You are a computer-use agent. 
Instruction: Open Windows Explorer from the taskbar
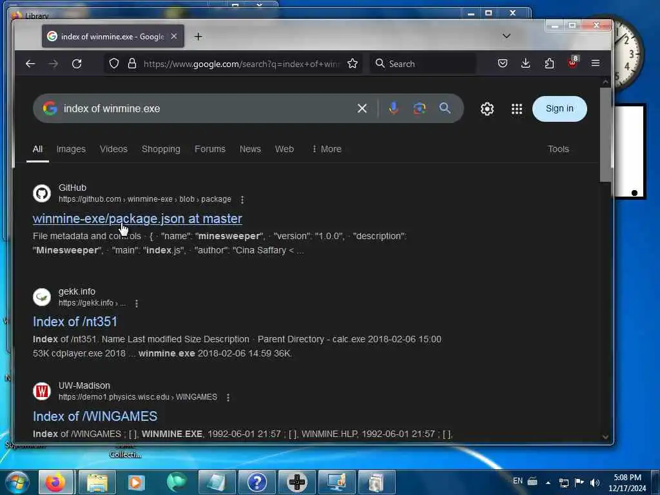pyautogui.click(x=97, y=482)
